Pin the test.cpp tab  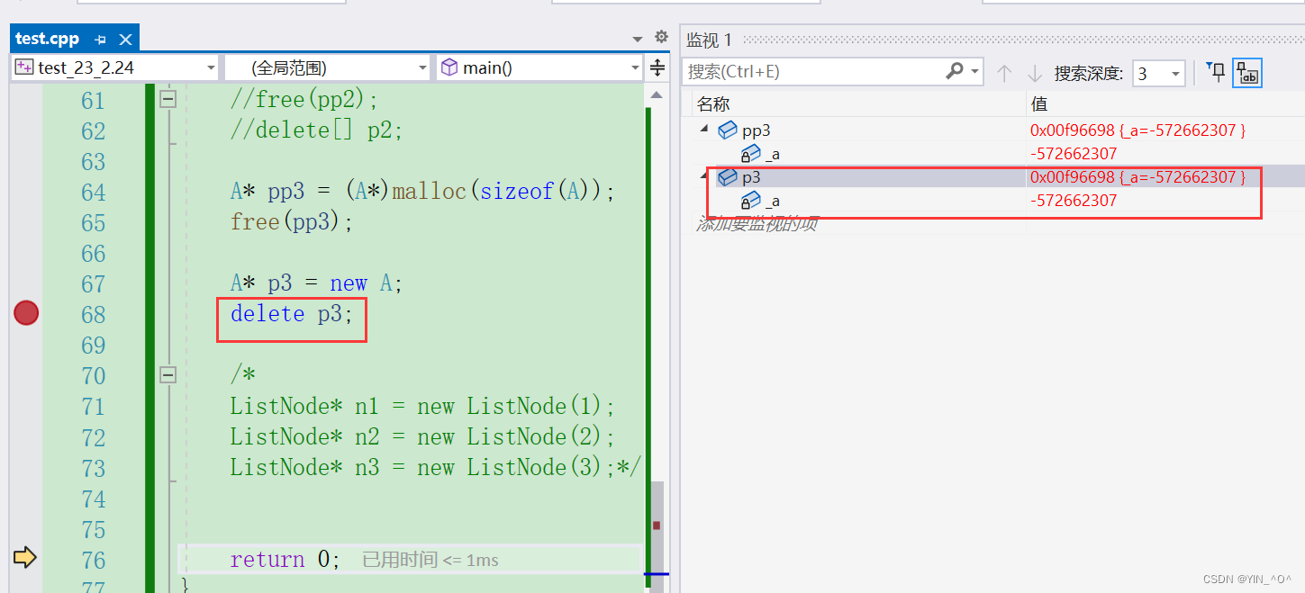pyautogui.click(x=101, y=40)
